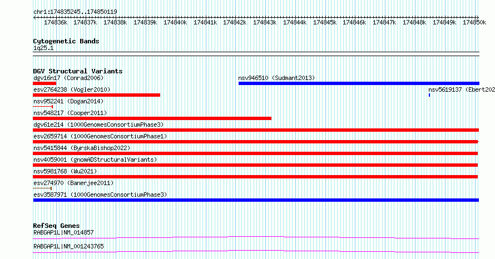Open the nsv5619137 Ebert label

point(462,89)
